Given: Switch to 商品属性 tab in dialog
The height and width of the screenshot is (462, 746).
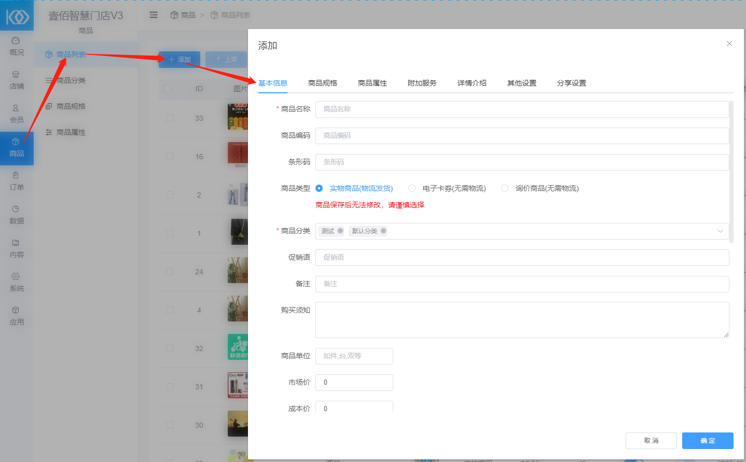Looking at the screenshot, I should click(x=372, y=83).
